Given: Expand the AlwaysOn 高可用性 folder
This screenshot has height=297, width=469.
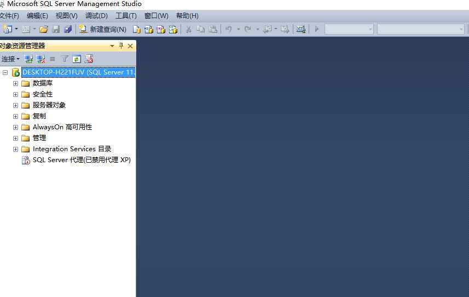Looking at the screenshot, I should [x=15, y=127].
